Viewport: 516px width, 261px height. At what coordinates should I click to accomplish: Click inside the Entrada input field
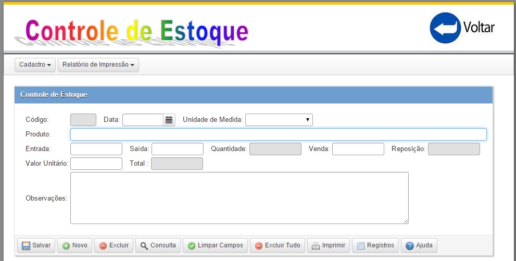[x=96, y=149]
